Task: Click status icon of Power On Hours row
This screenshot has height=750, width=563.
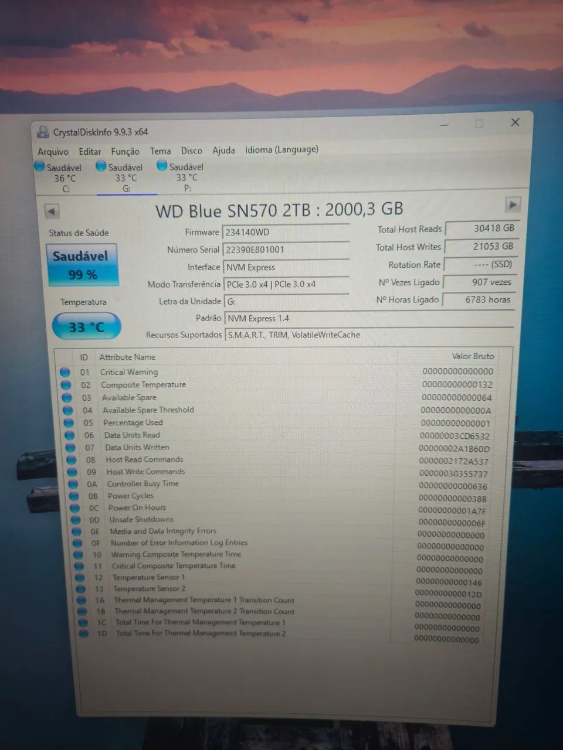Action: pyautogui.click(x=75, y=508)
